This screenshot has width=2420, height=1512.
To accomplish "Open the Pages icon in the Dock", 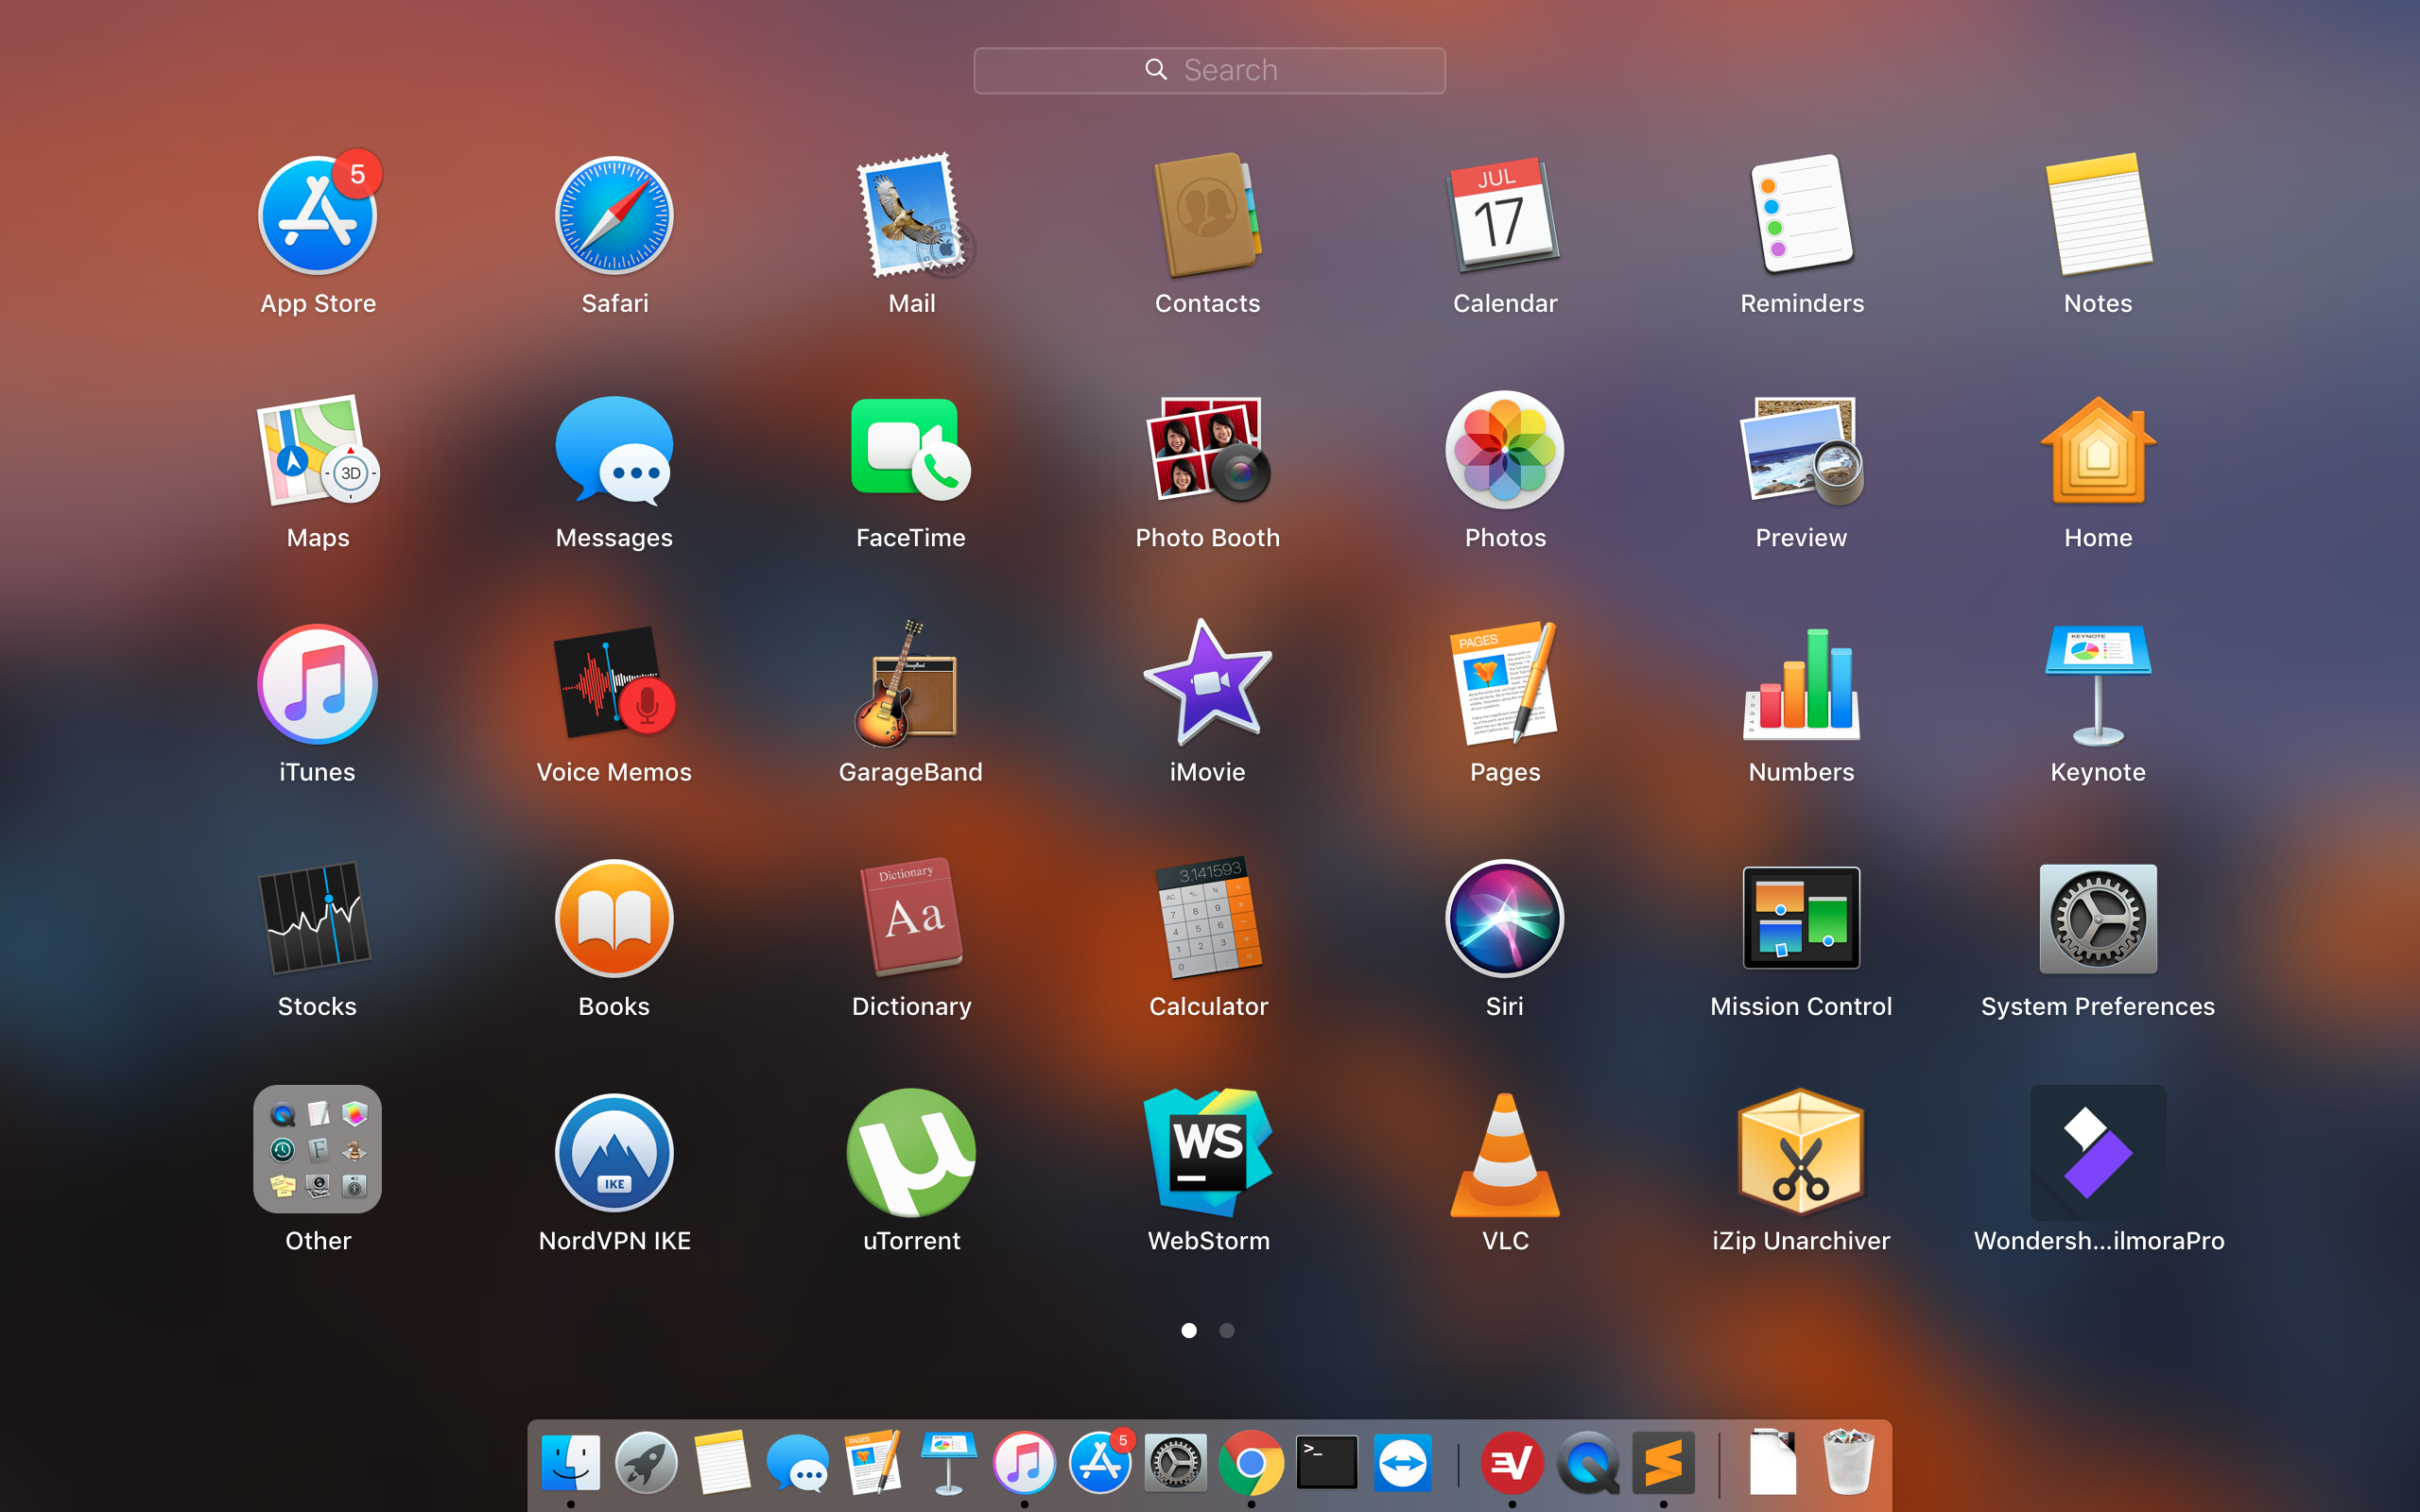I will [873, 1462].
